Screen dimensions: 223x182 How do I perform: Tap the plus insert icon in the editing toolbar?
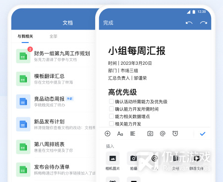[x=108, y=134]
